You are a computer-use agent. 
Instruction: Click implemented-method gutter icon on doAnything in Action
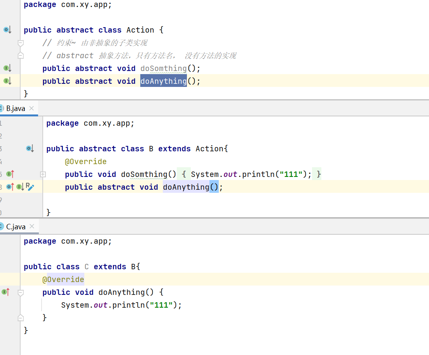pyautogui.click(x=7, y=81)
